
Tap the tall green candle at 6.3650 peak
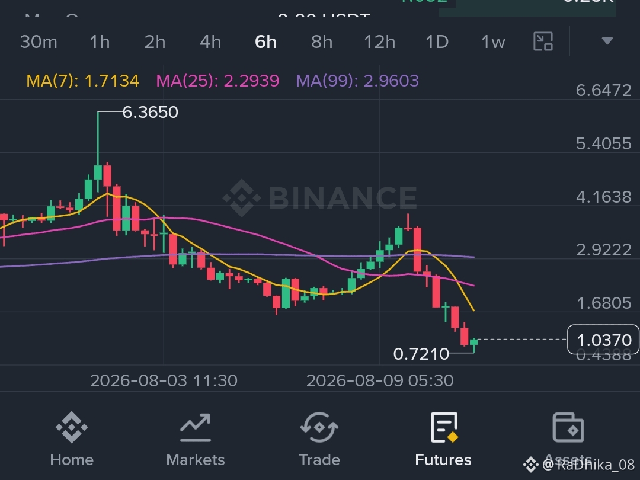click(x=98, y=172)
